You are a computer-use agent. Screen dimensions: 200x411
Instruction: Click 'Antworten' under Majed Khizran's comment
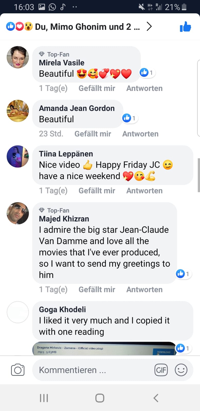(144, 290)
